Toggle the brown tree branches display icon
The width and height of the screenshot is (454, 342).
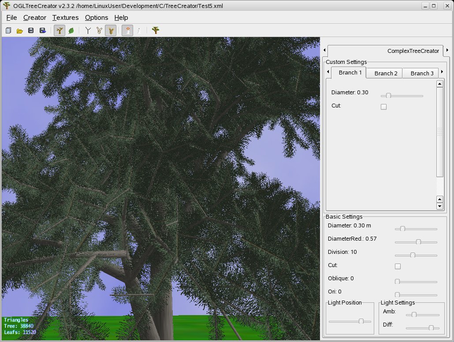point(59,30)
